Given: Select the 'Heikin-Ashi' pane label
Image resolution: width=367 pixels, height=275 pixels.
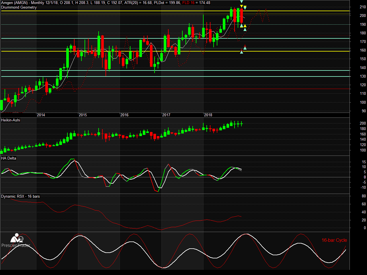Looking at the screenshot, I should coord(11,120).
